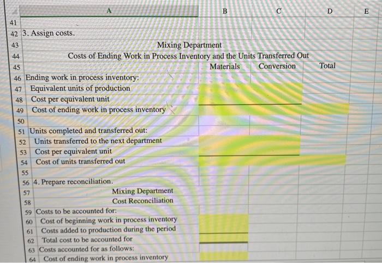
Task: Click 'Total cost to be accounted for' label
Action: tap(87, 240)
